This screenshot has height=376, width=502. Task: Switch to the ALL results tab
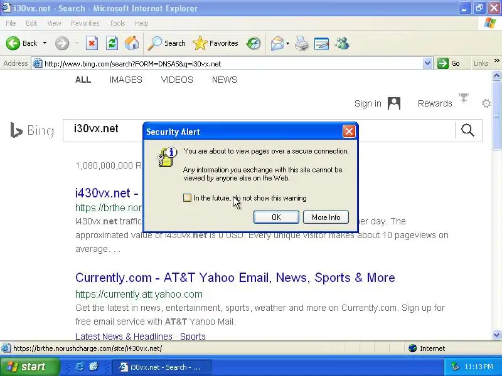83,80
